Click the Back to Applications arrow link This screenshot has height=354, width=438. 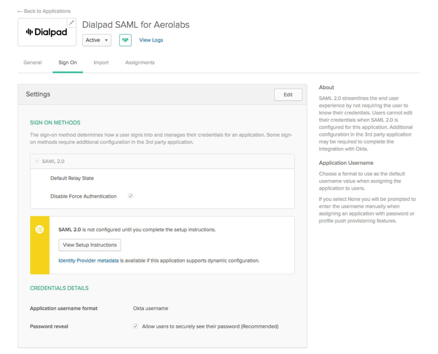click(x=44, y=11)
